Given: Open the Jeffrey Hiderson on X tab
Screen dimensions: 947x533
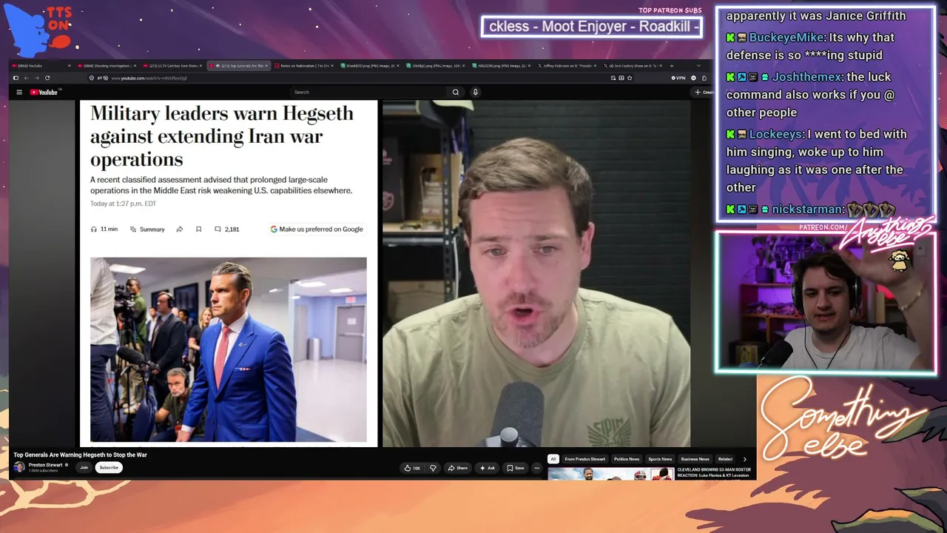Looking at the screenshot, I should tap(567, 66).
